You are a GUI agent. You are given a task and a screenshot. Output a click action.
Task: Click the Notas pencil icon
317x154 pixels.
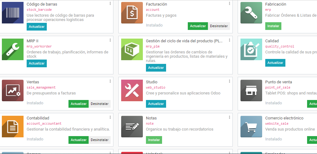pyautogui.click(x=132, y=127)
